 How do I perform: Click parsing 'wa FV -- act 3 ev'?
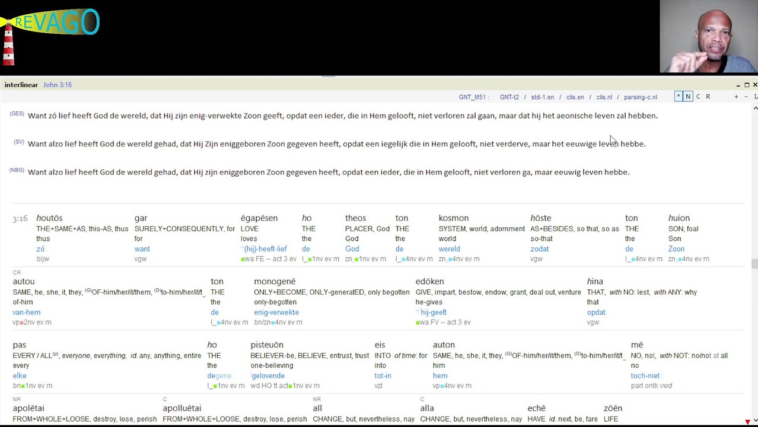443,323
